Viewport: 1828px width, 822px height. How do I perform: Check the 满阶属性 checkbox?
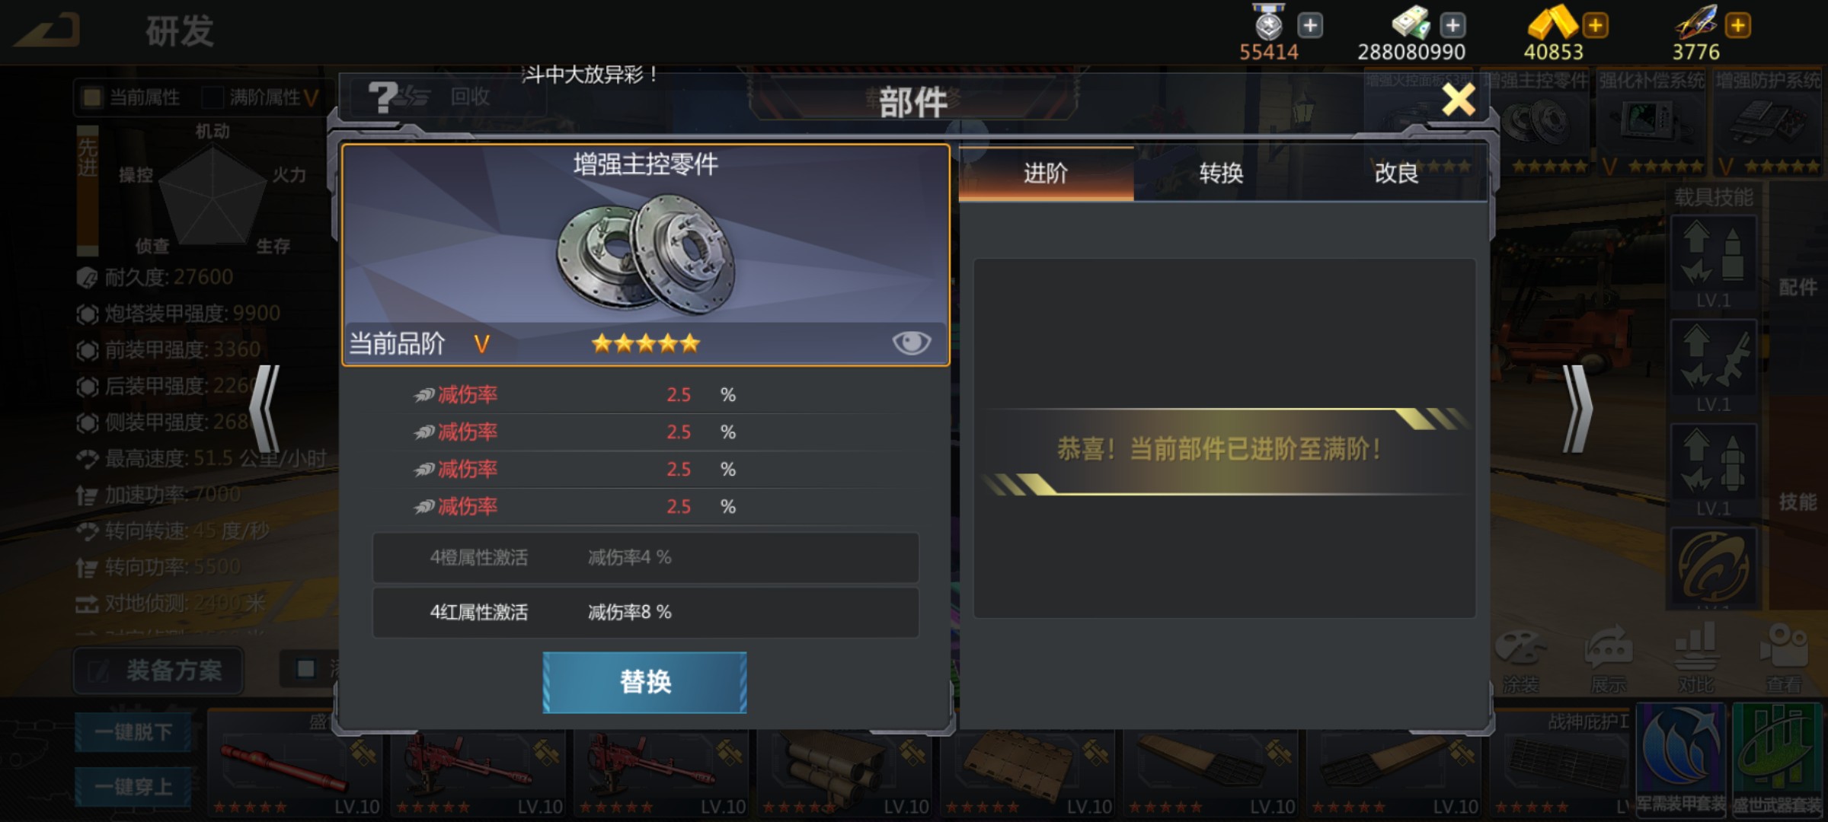click(x=213, y=97)
